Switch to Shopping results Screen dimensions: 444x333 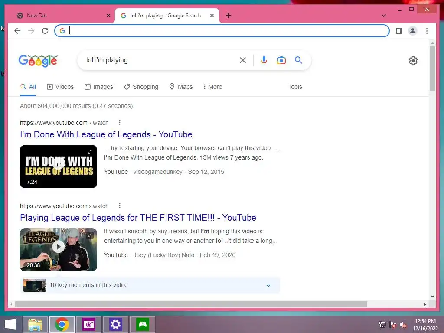pyautogui.click(x=141, y=87)
